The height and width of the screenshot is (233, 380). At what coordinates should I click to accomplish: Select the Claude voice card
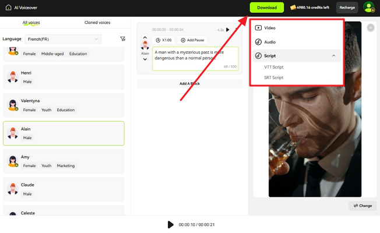tap(64, 189)
